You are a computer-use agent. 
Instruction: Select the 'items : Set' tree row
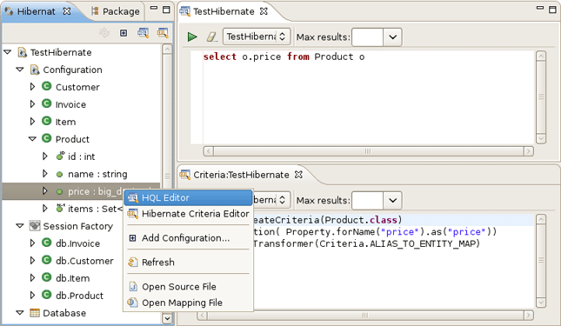tap(82, 209)
